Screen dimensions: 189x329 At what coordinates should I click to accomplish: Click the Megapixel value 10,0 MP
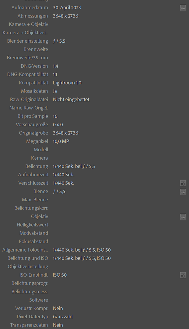point(61,141)
